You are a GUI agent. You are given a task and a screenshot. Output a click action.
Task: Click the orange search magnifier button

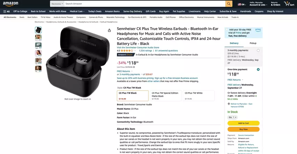click(x=229, y=3)
